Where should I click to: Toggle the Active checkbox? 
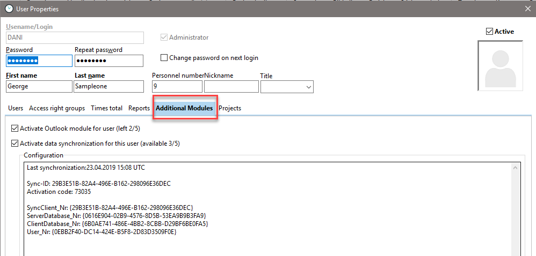point(489,32)
